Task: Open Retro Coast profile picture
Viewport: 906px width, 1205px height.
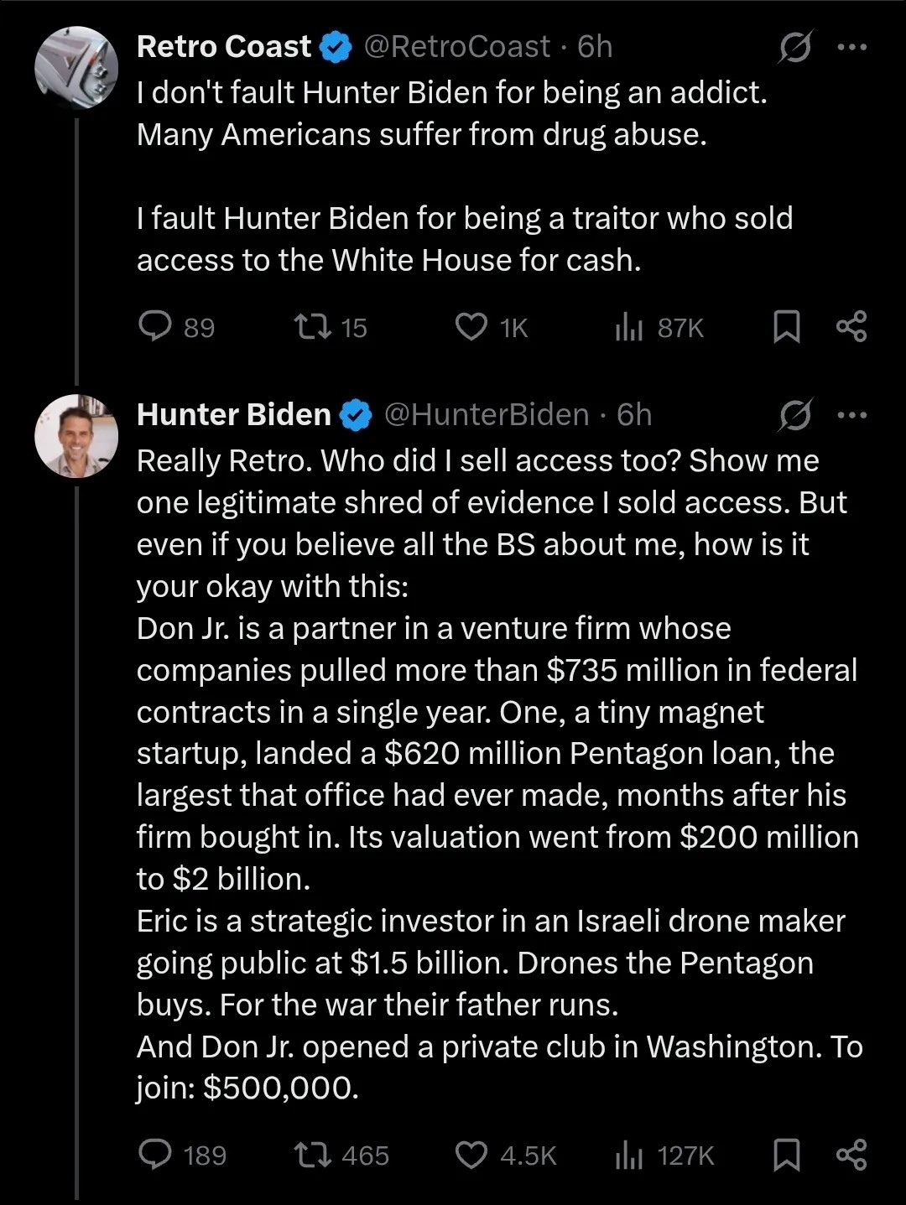Action: [76, 68]
